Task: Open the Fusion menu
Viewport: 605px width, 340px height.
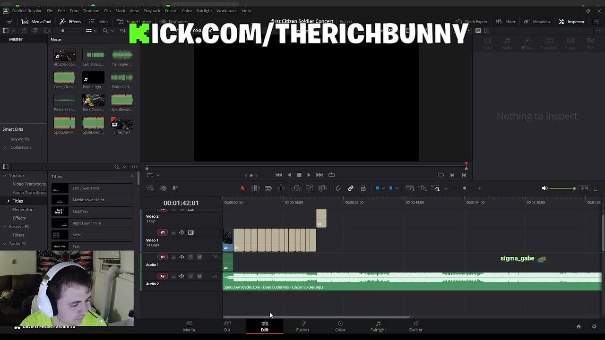Action: (171, 11)
